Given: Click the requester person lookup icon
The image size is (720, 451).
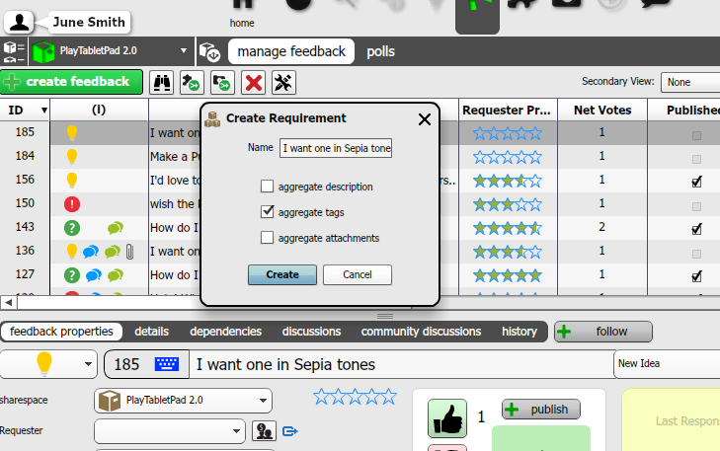Looking at the screenshot, I should 264,430.
